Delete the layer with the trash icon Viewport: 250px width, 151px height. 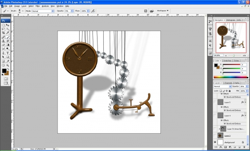[244, 147]
